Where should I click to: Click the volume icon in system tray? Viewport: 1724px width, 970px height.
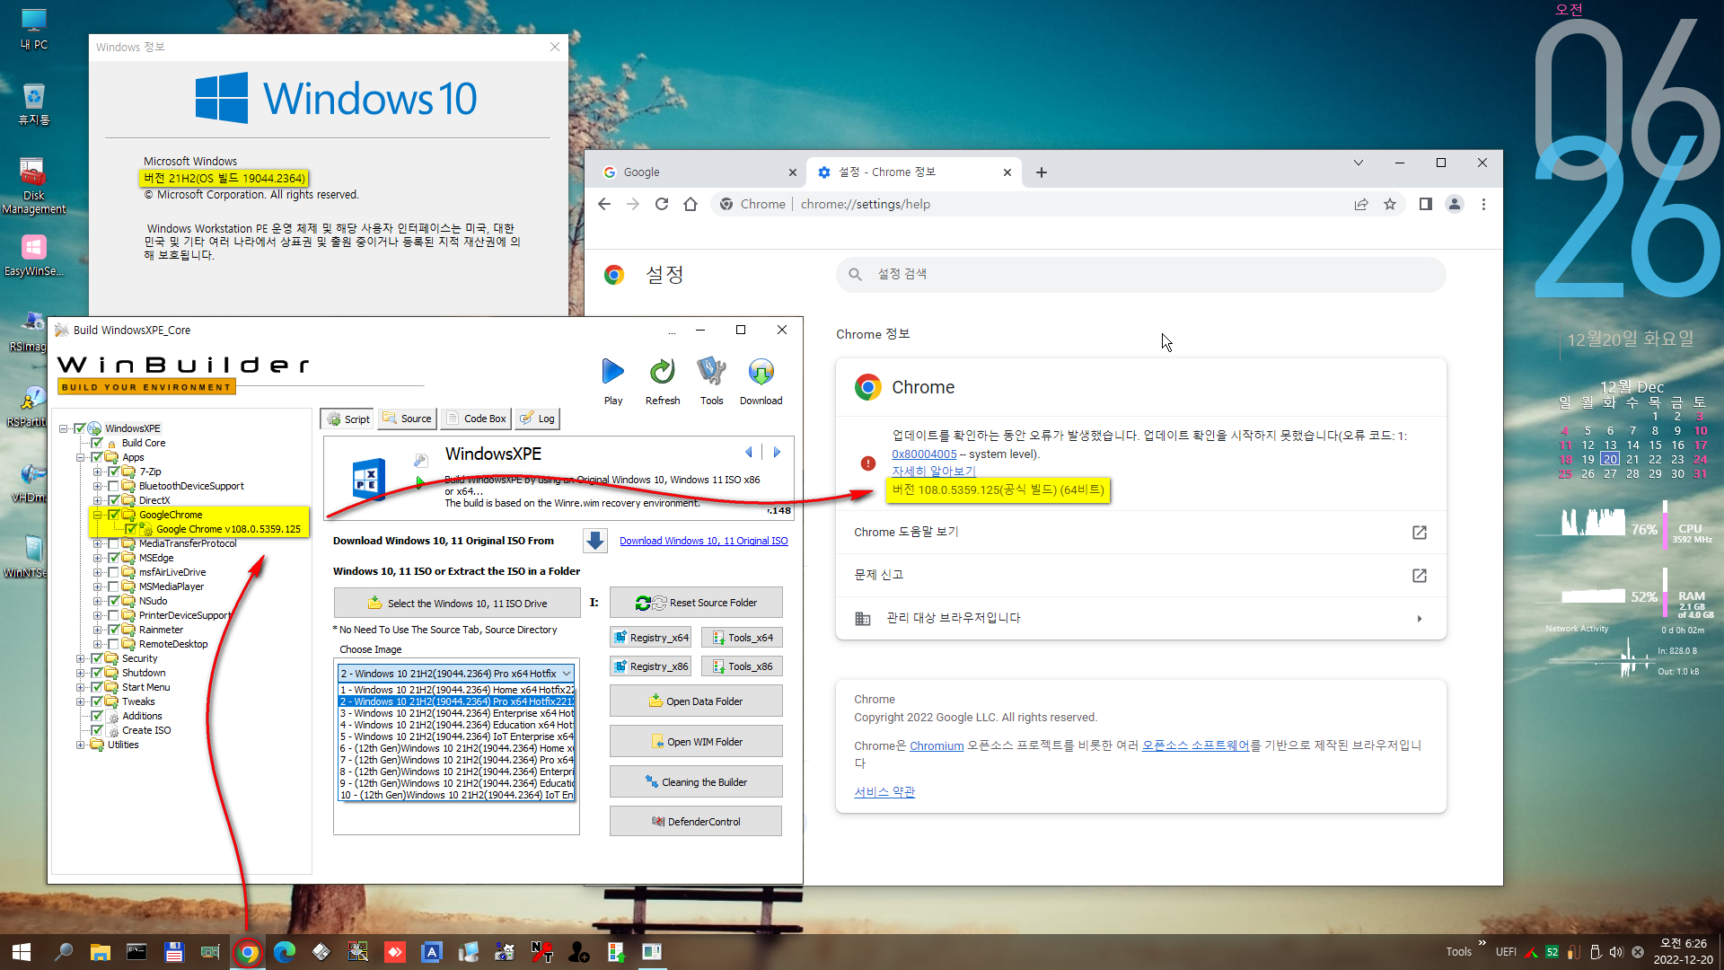(x=1616, y=952)
